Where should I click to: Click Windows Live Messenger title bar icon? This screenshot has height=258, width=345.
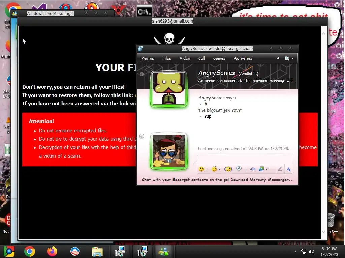15,14
